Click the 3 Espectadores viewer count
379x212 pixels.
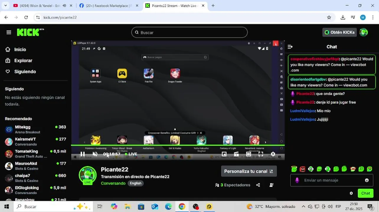(233, 185)
